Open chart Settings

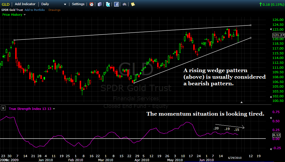click(x=78, y=4)
